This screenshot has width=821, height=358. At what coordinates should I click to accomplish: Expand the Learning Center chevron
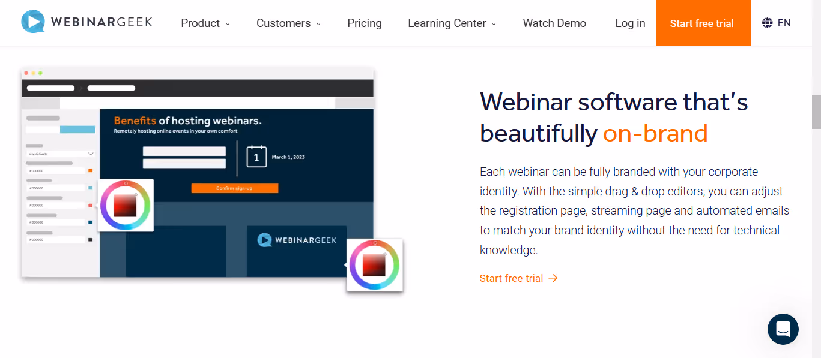[494, 24]
